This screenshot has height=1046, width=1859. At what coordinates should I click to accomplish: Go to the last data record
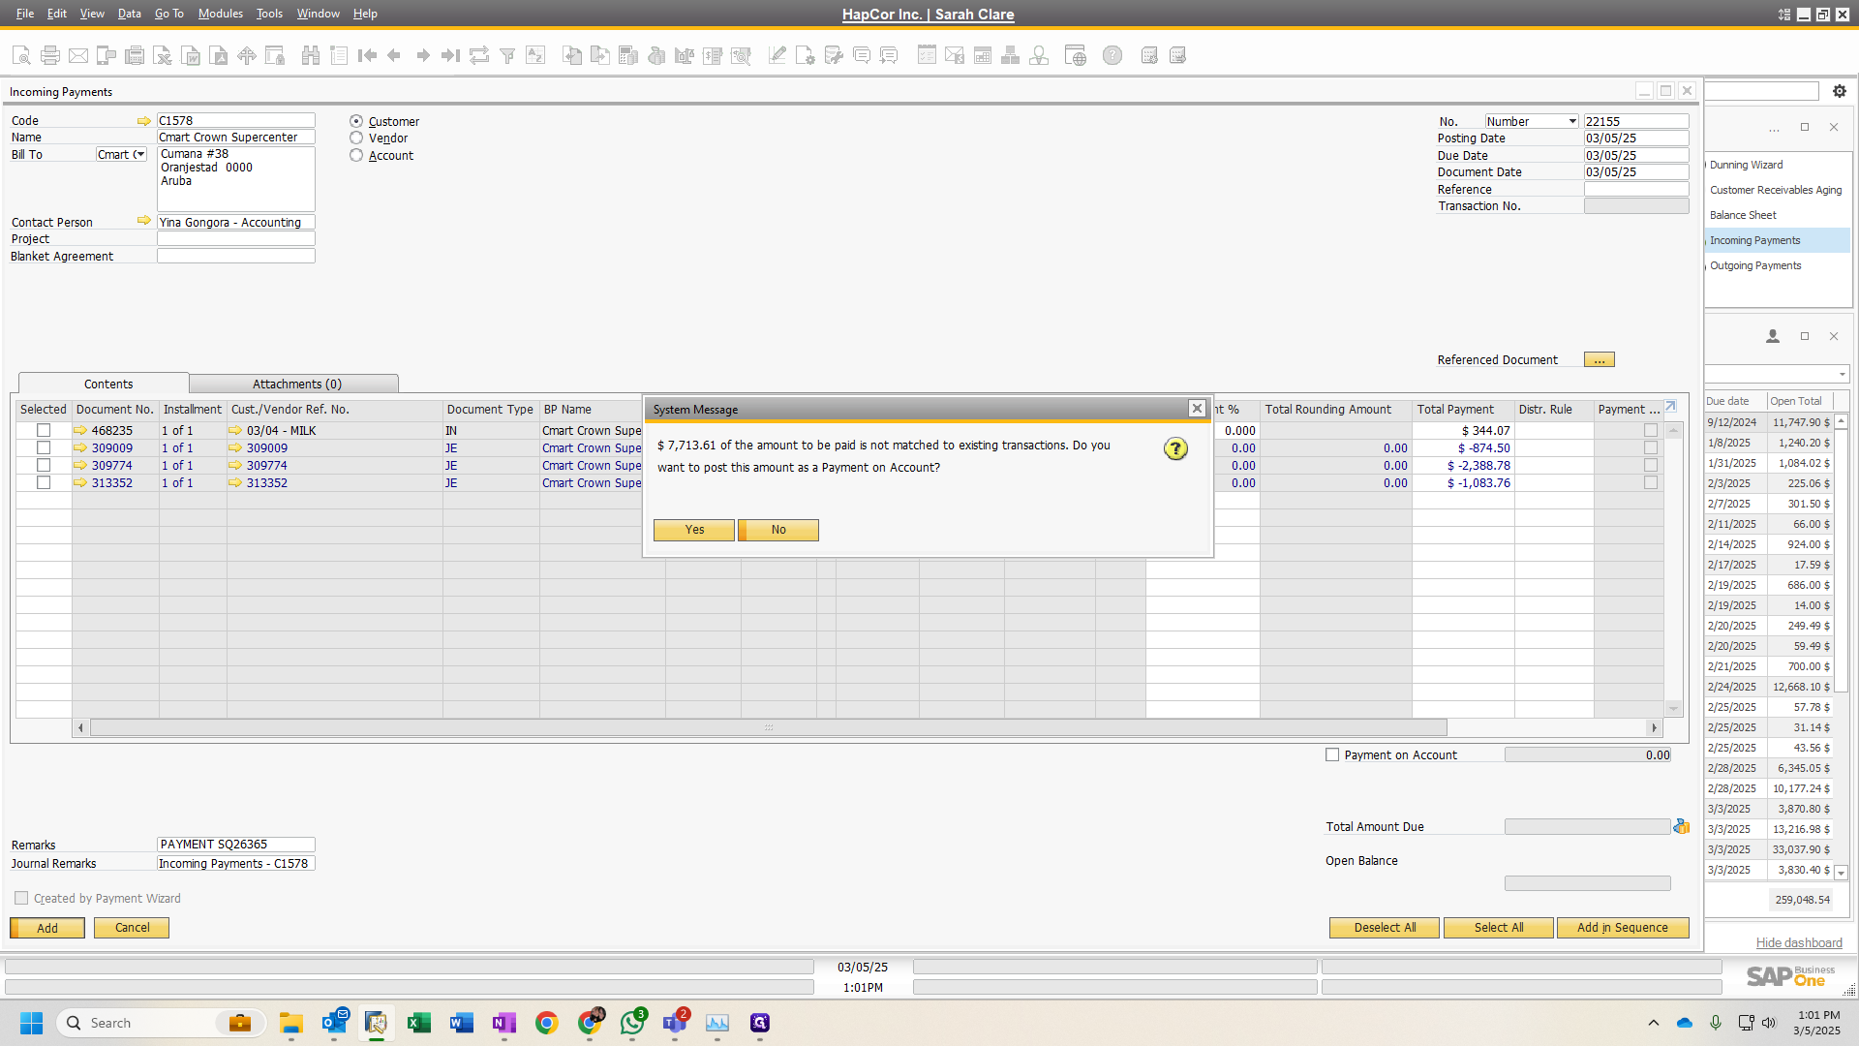coord(450,55)
